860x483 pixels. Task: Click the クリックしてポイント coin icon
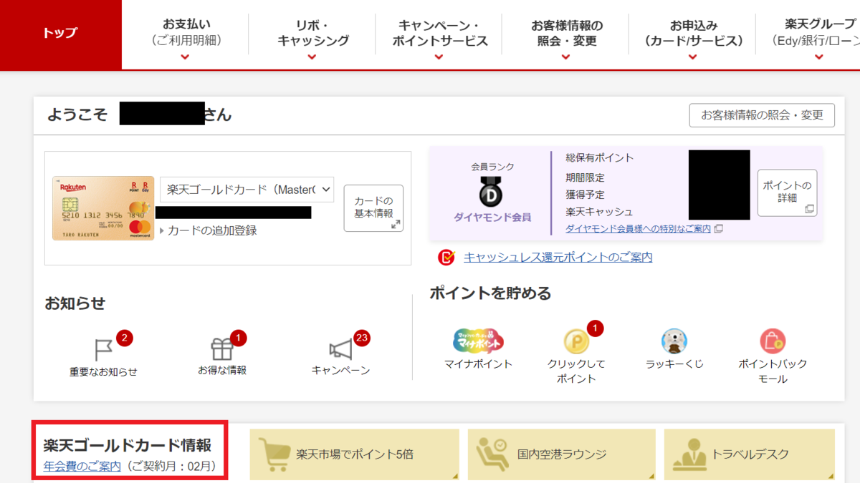(576, 342)
